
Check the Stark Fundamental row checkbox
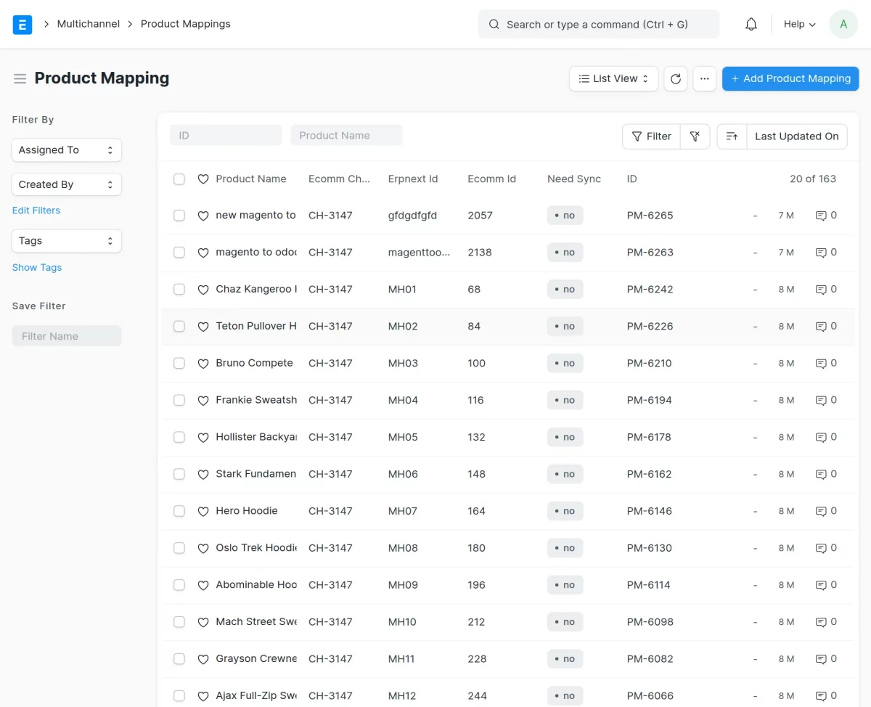(x=179, y=474)
